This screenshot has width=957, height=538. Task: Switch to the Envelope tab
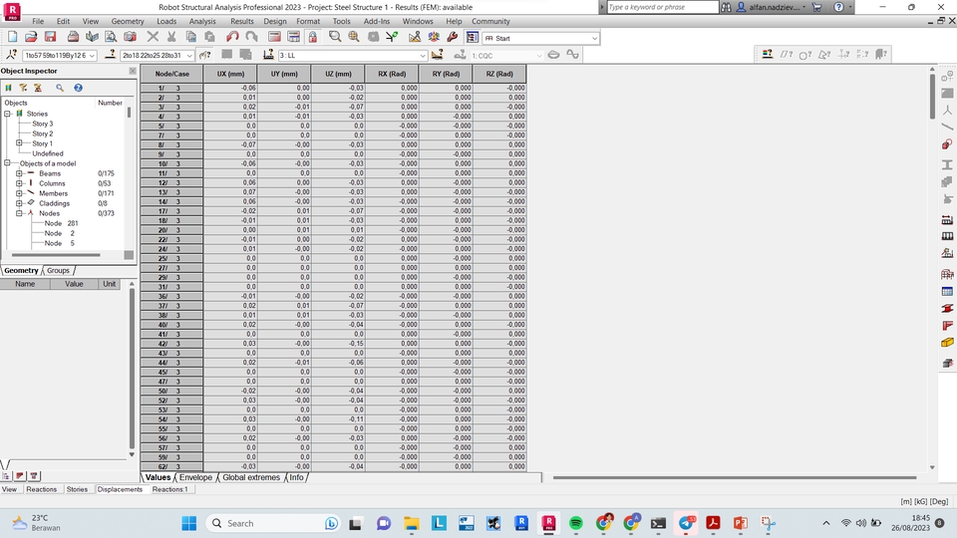point(195,477)
